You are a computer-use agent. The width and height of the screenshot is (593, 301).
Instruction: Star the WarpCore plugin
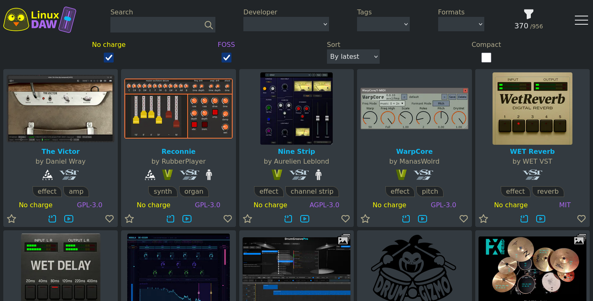pos(365,219)
